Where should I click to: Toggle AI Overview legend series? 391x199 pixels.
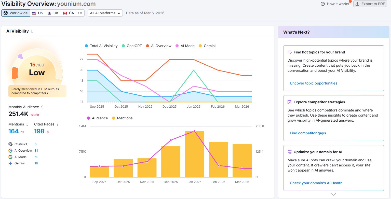159,46
